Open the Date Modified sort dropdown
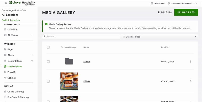The image size is (202, 102). tap(159, 37)
